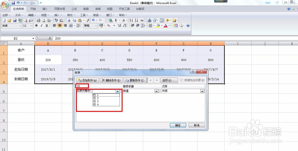
Task: Click the Fill Color bucket swatch
Action: [158, 26]
